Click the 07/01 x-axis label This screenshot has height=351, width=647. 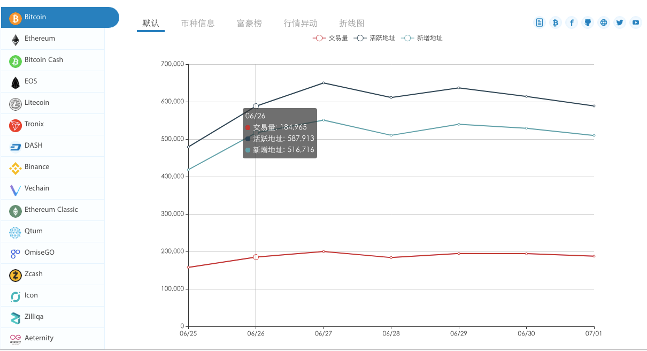pos(594,333)
